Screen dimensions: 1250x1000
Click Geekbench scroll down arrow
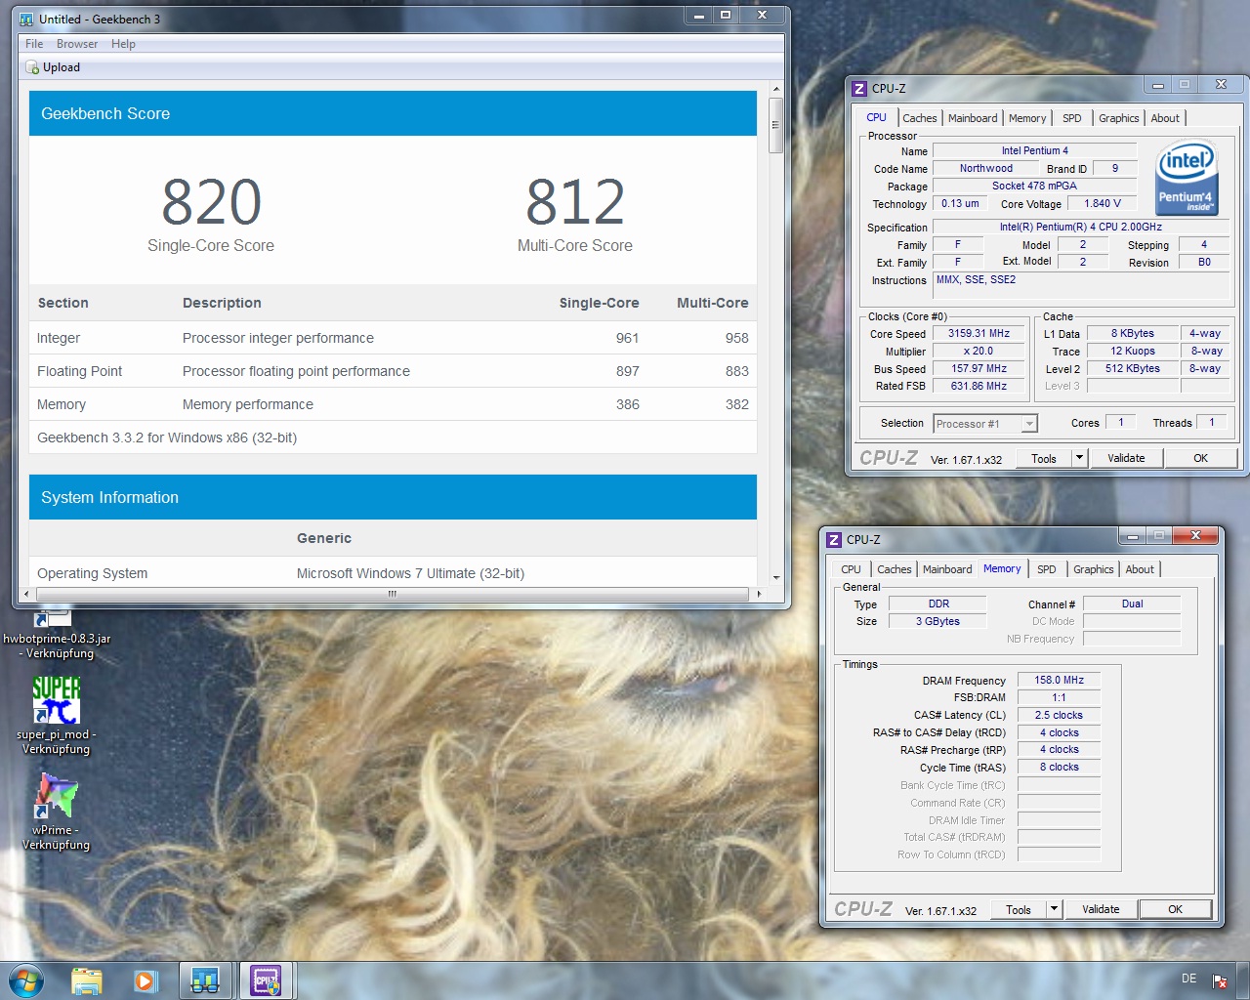tap(776, 577)
